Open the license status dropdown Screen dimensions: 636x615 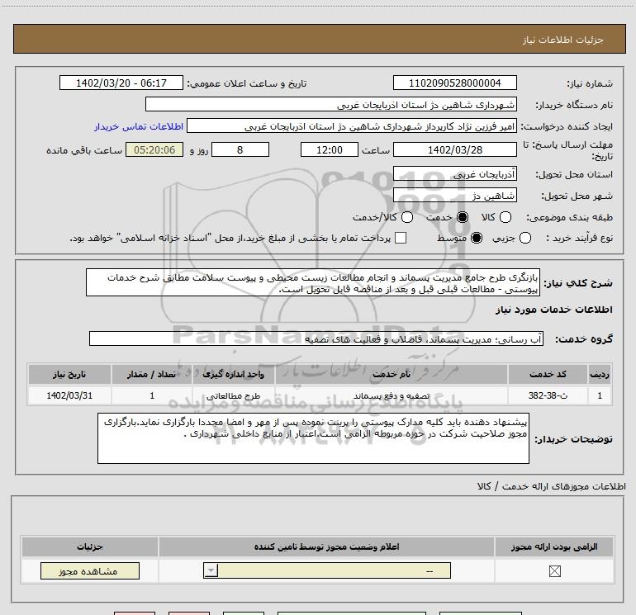click(327, 570)
